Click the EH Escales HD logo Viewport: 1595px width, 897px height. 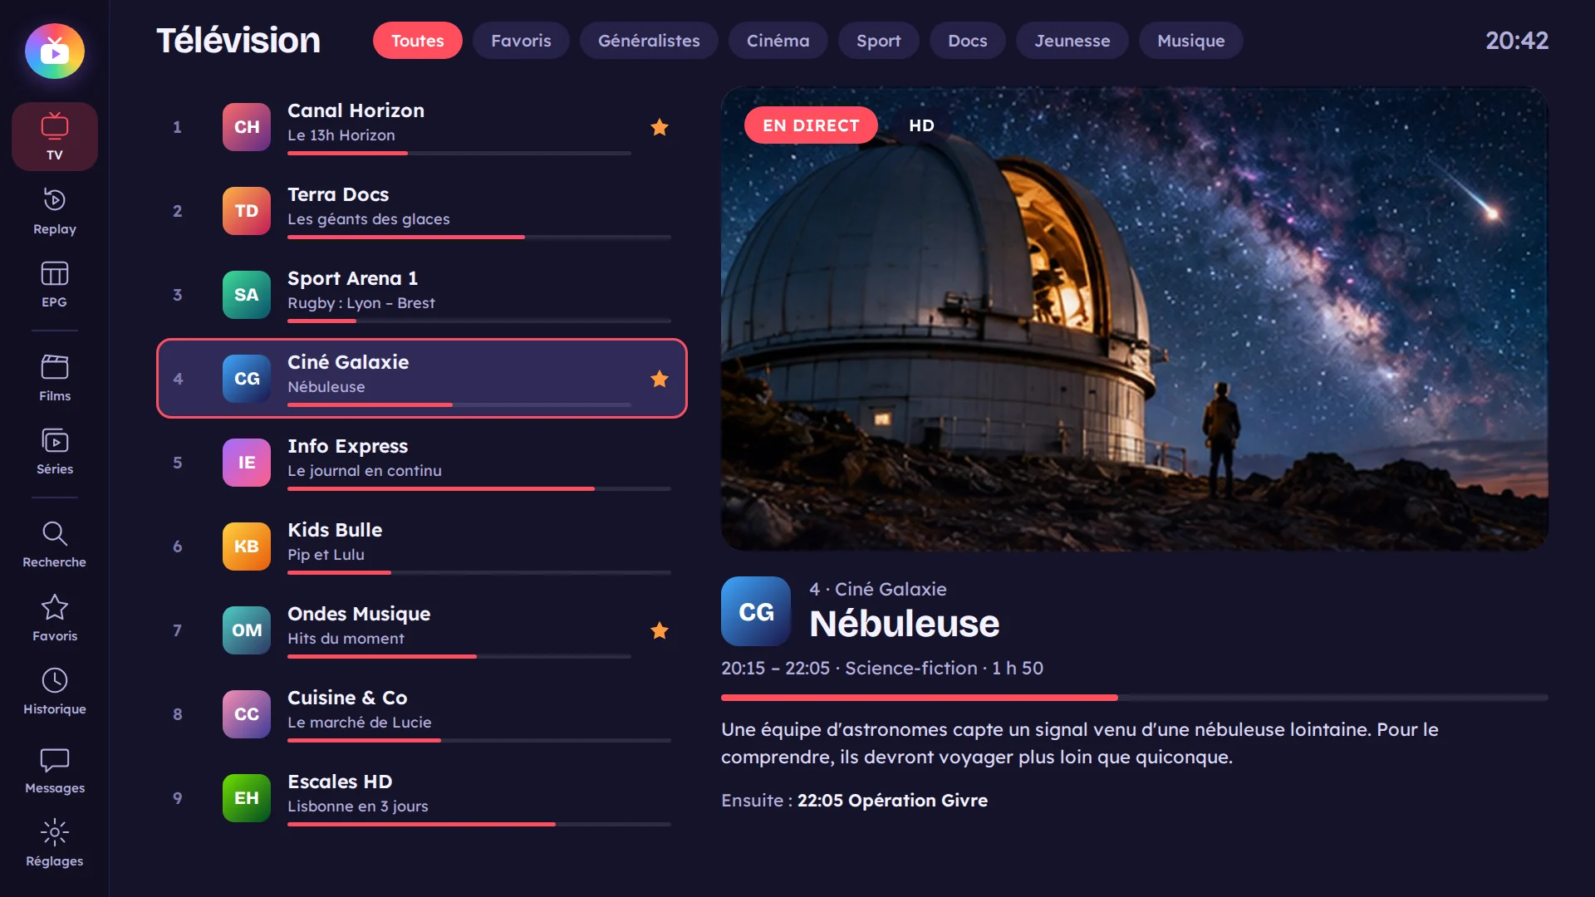click(247, 798)
